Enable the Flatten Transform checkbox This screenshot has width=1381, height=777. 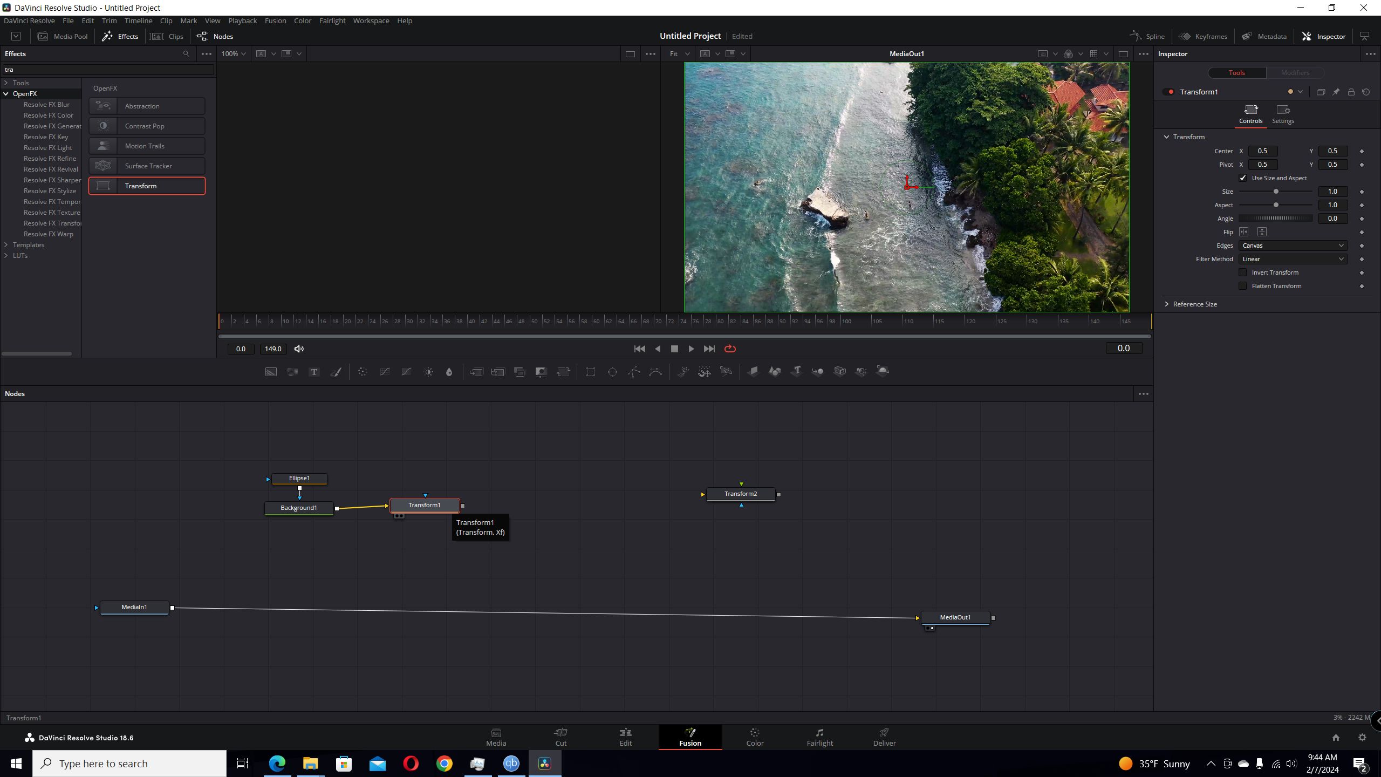click(x=1243, y=286)
